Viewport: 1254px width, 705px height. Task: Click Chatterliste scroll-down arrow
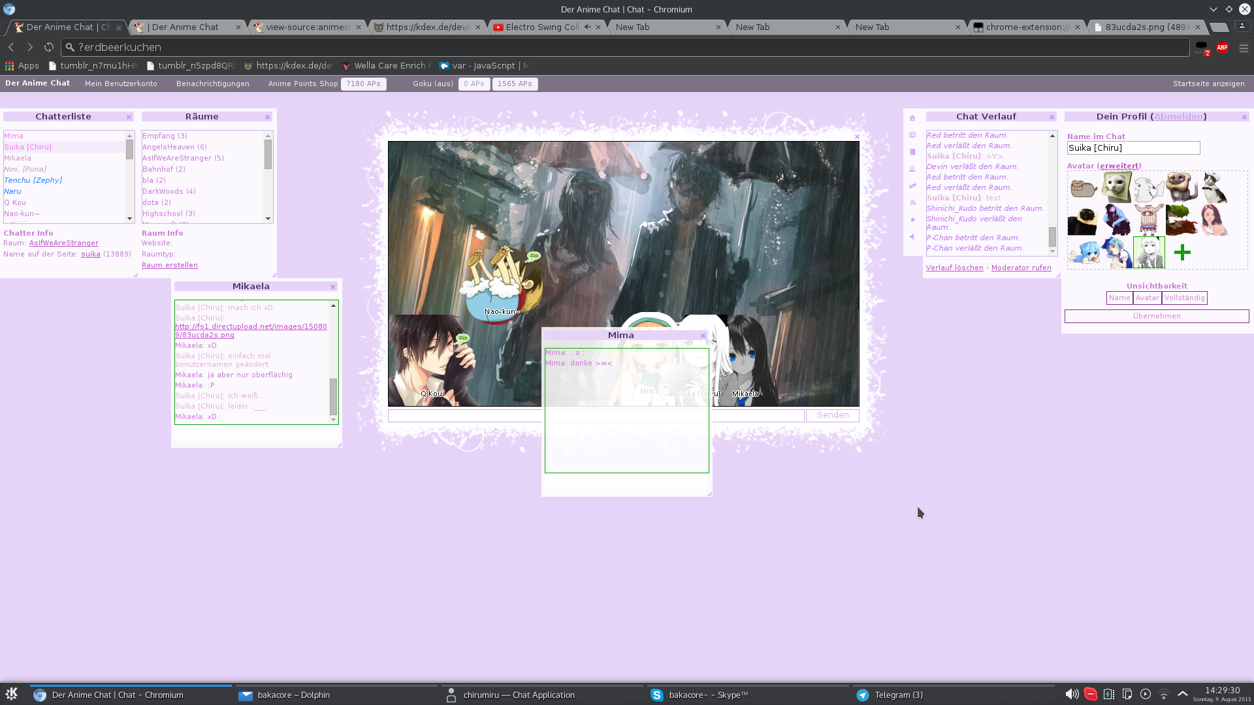click(x=129, y=219)
